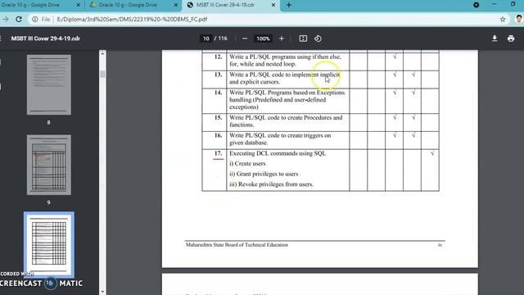
Task: Click row text 'Executing DCL commands using SQL'
Action: coord(278,153)
